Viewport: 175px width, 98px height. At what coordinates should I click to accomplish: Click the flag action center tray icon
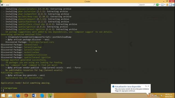(152, 96)
